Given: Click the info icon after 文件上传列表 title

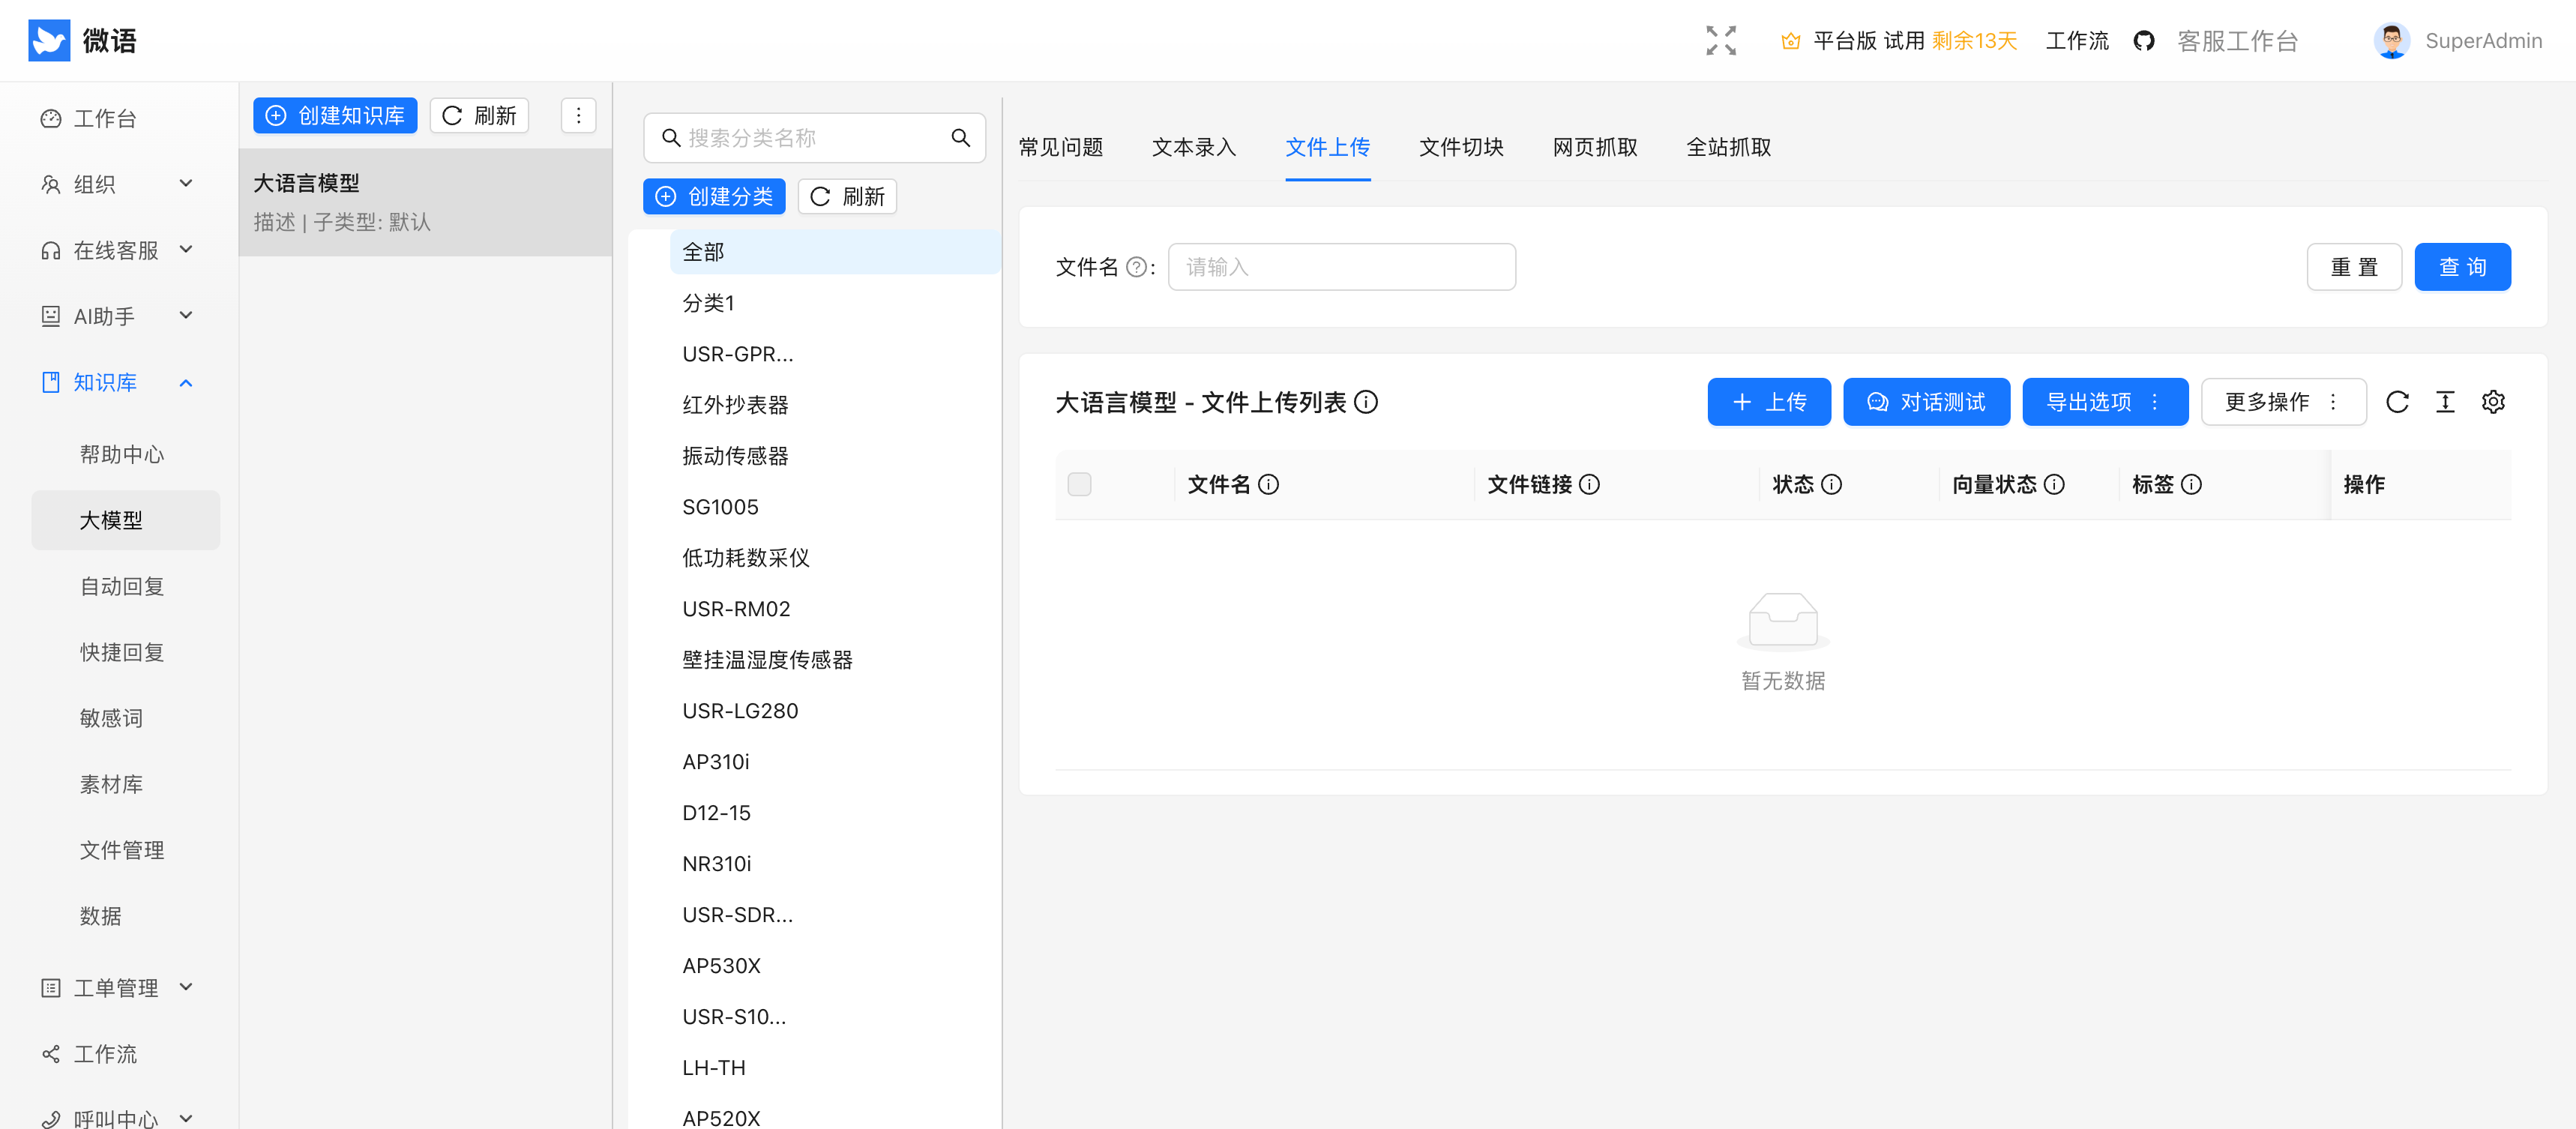Looking at the screenshot, I should pyautogui.click(x=1367, y=402).
